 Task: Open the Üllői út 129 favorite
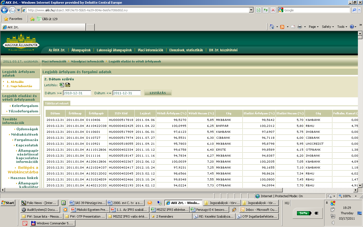(47, 19)
